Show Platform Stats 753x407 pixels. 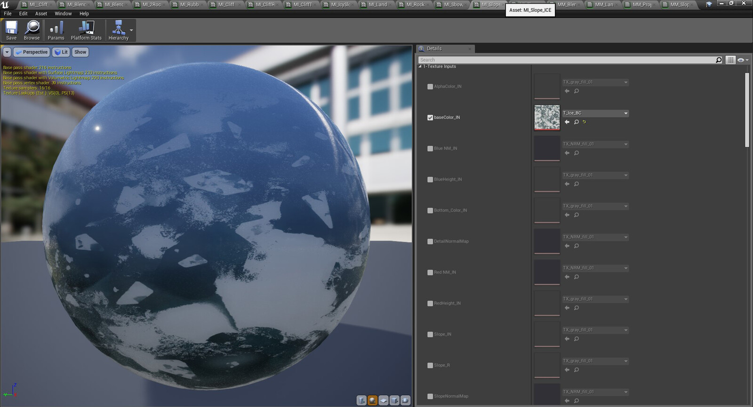86,31
